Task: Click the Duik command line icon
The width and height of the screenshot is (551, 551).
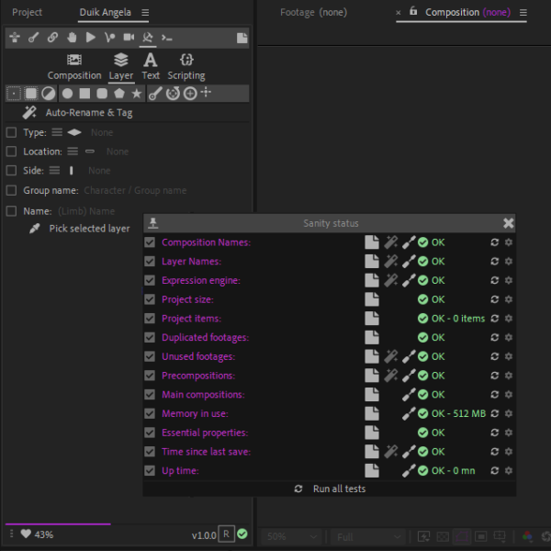Action: tap(166, 38)
